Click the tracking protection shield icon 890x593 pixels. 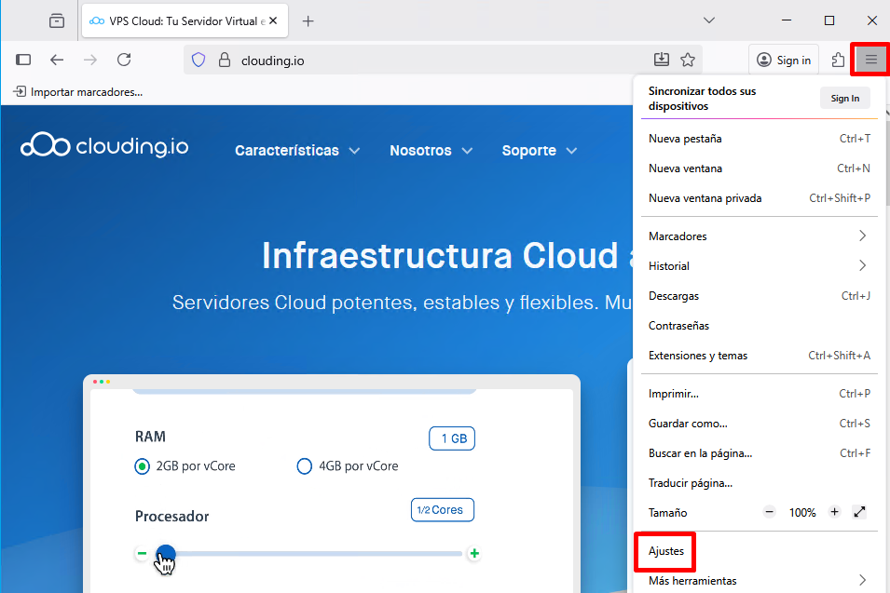pyautogui.click(x=198, y=60)
